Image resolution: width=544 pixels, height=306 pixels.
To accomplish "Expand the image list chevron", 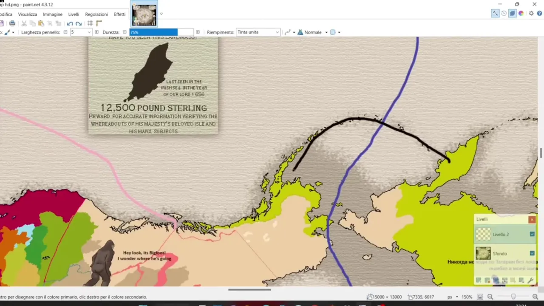I will point(161,14).
